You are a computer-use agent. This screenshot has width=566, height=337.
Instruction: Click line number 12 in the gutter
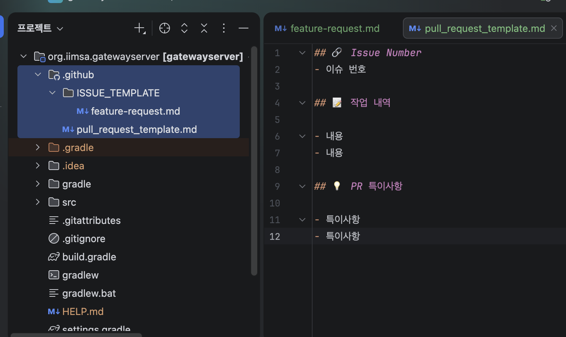pyautogui.click(x=275, y=236)
